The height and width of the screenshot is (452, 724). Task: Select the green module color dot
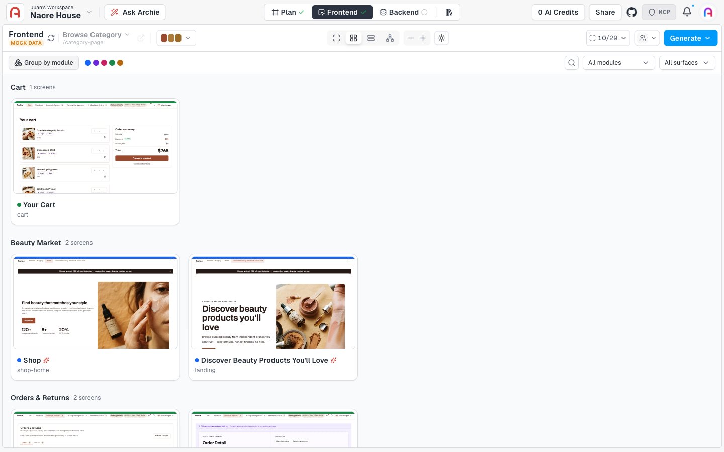coord(112,63)
